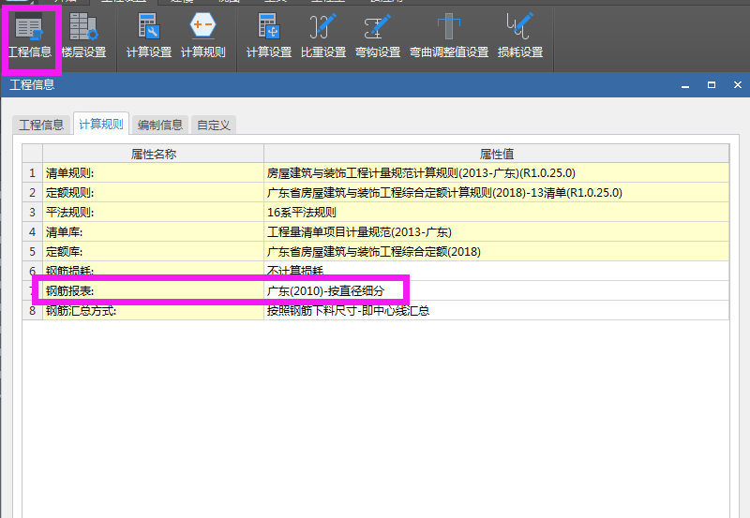Maximize the 工程信息 dialog window
The height and width of the screenshot is (518, 750).
click(x=712, y=85)
